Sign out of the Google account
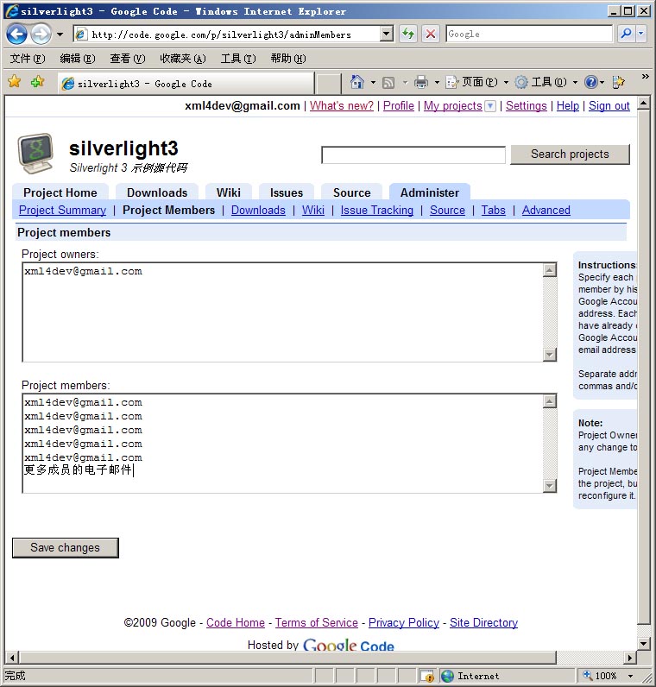This screenshot has width=656, height=687. (609, 105)
